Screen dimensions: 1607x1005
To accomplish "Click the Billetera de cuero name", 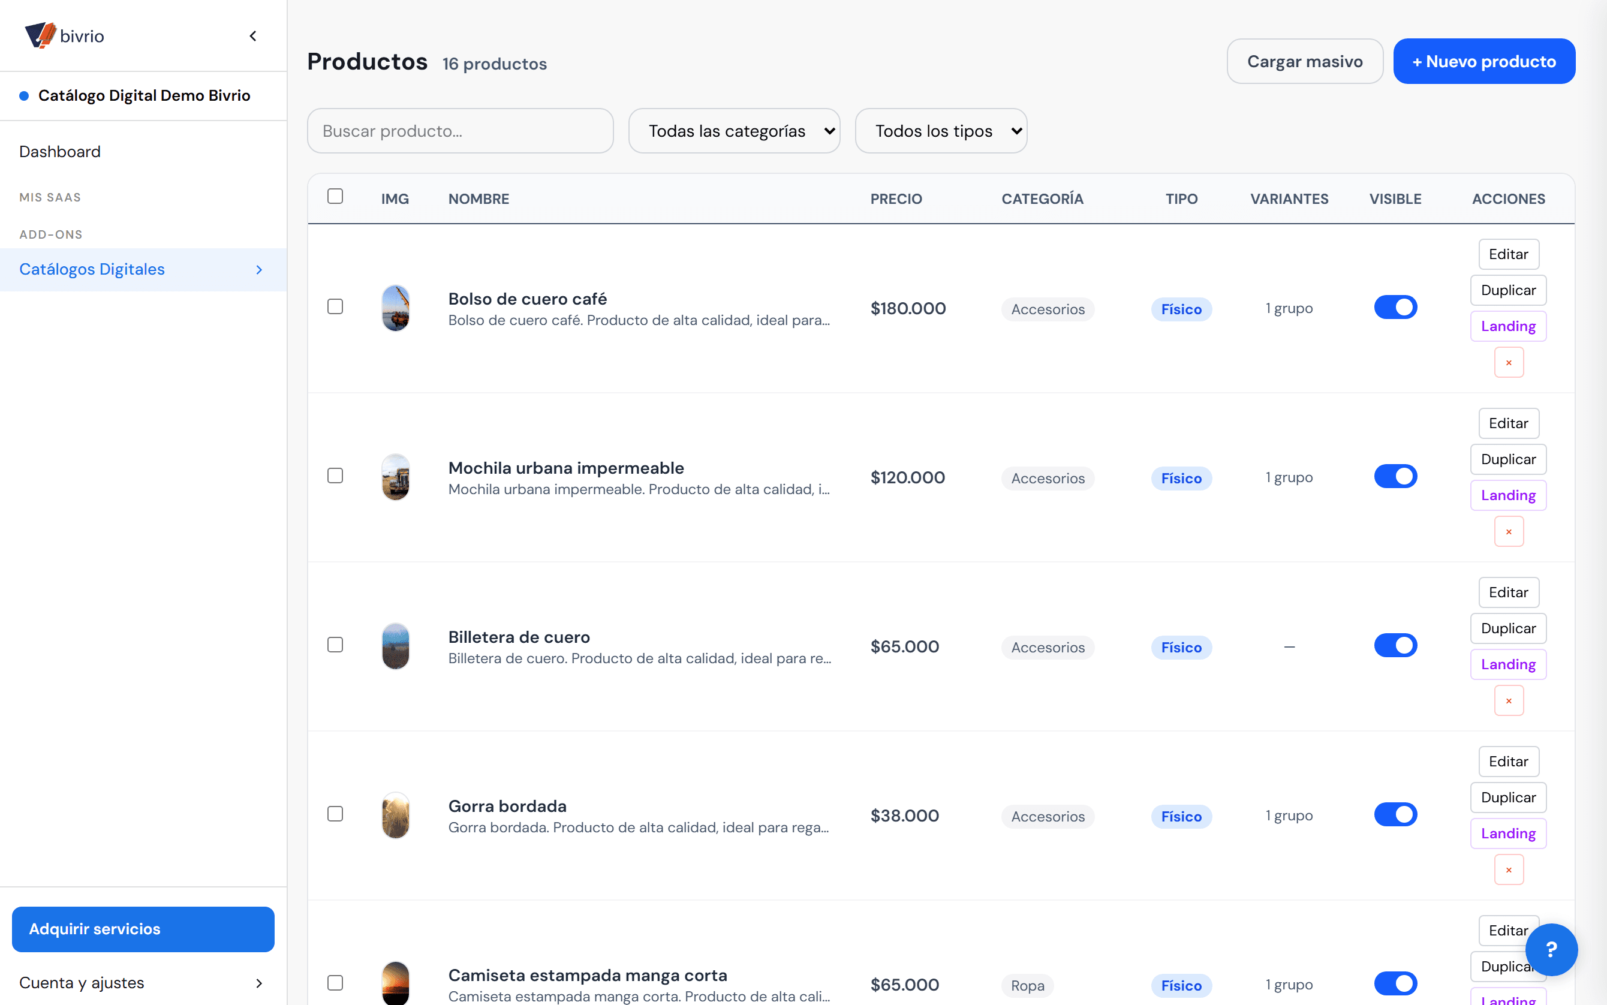I will pos(519,637).
